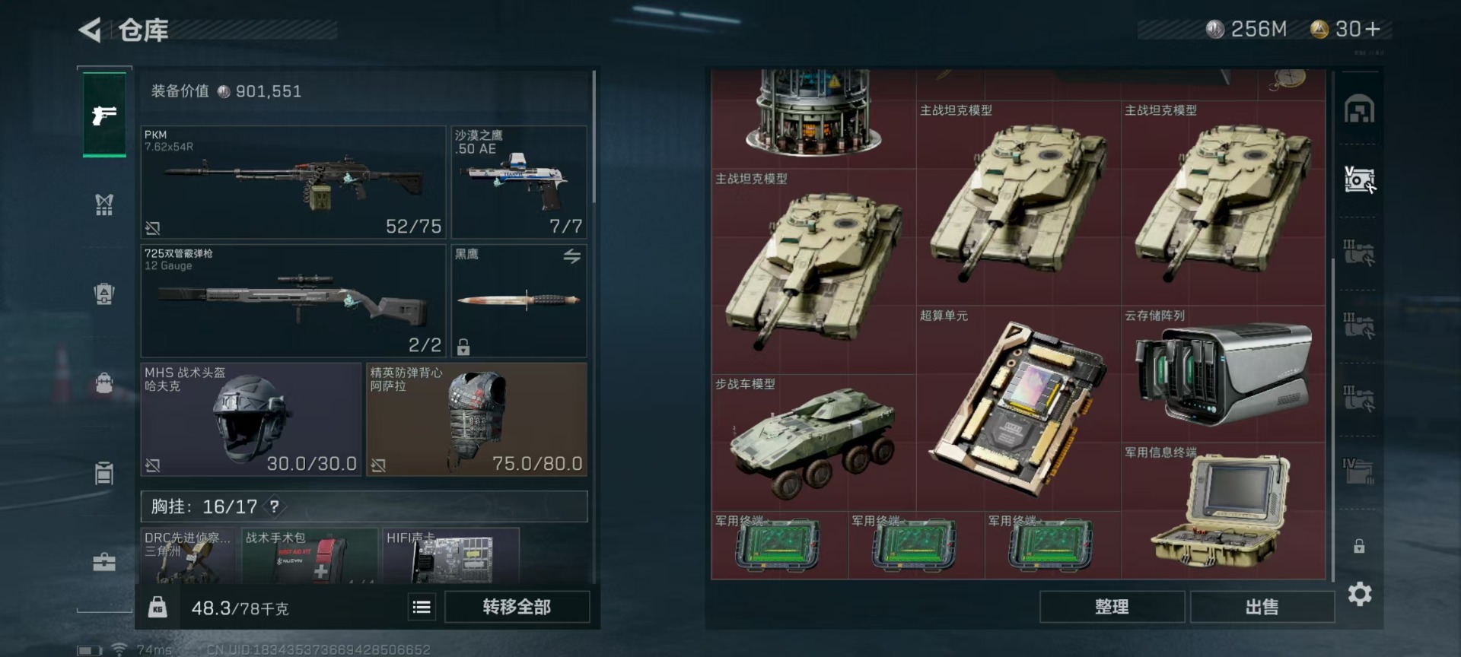Select the highlighted storage box with camera icon
Viewport: 1461px width, 657px height.
tap(1359, 180)
